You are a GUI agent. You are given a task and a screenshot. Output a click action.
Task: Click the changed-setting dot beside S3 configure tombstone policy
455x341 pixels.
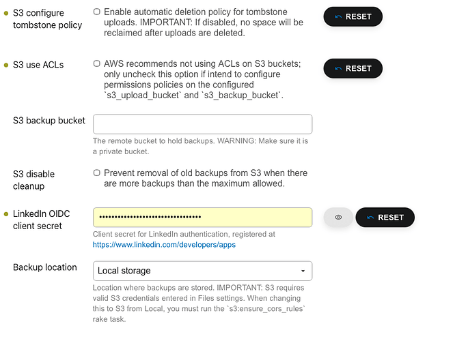(x=6, y=13)
